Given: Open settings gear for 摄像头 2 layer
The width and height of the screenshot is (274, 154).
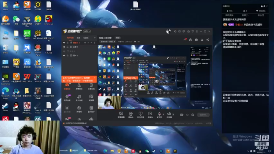Looking at the screenshot, I should tap(85, 42).
